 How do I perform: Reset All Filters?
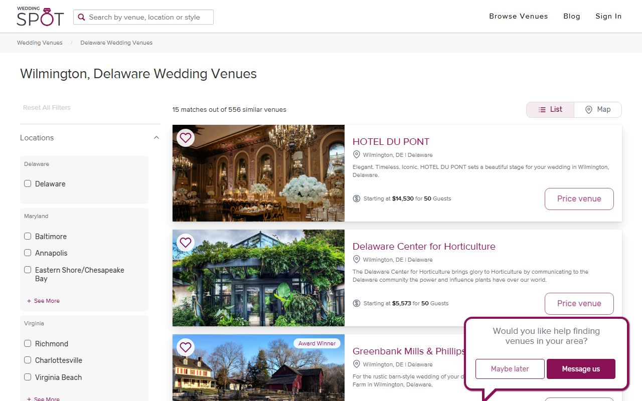click(x=47, y=107)
